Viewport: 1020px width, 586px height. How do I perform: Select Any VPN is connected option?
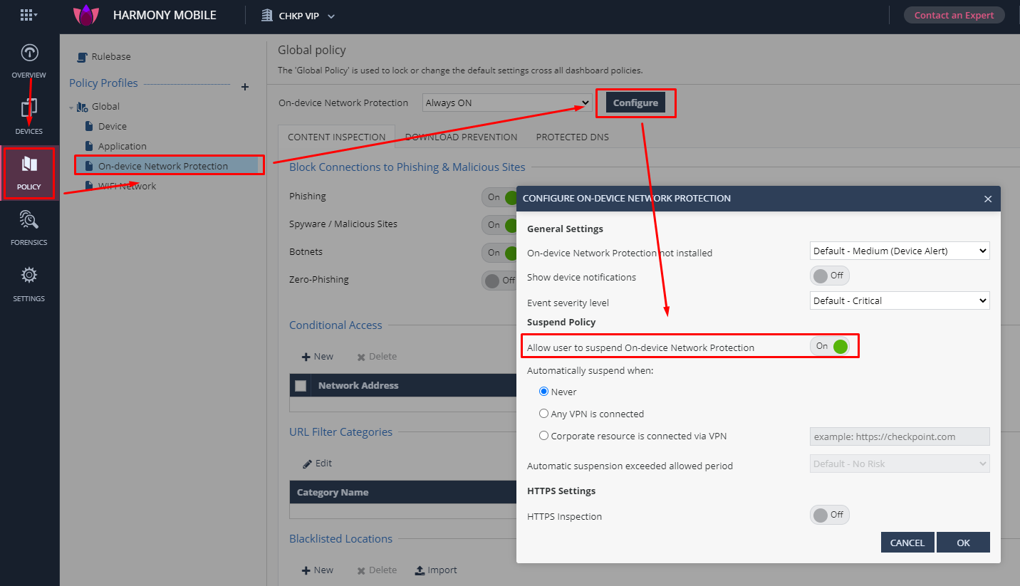pyautogui.click(x=543, y=414)
